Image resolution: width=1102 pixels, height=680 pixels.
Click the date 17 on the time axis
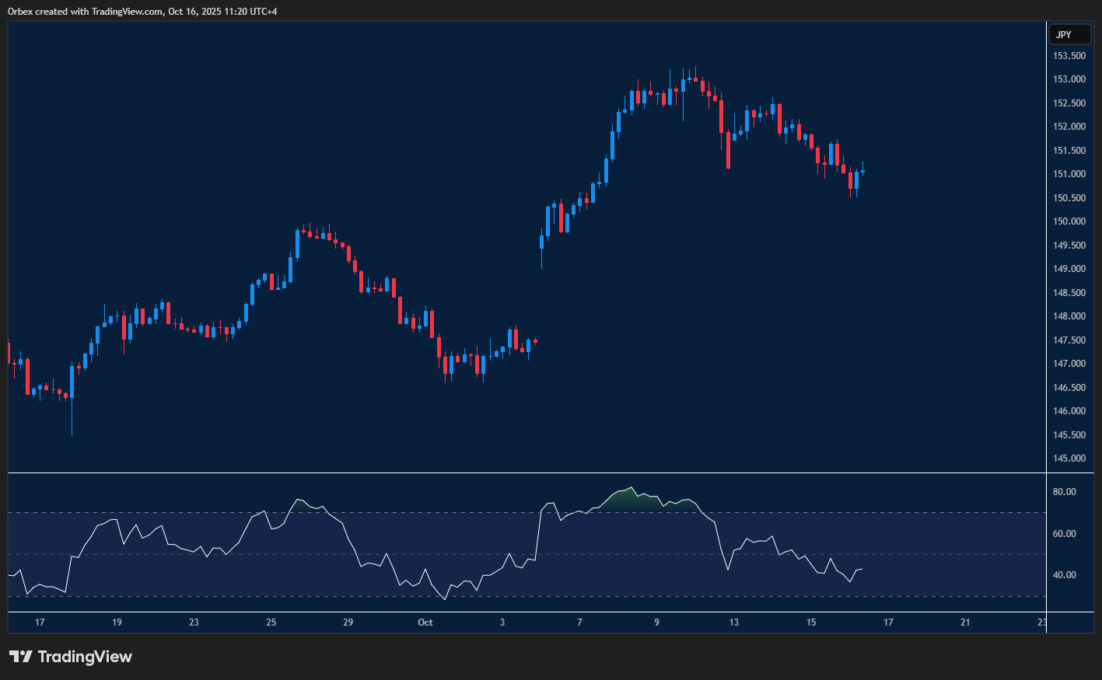click(40, 622)
